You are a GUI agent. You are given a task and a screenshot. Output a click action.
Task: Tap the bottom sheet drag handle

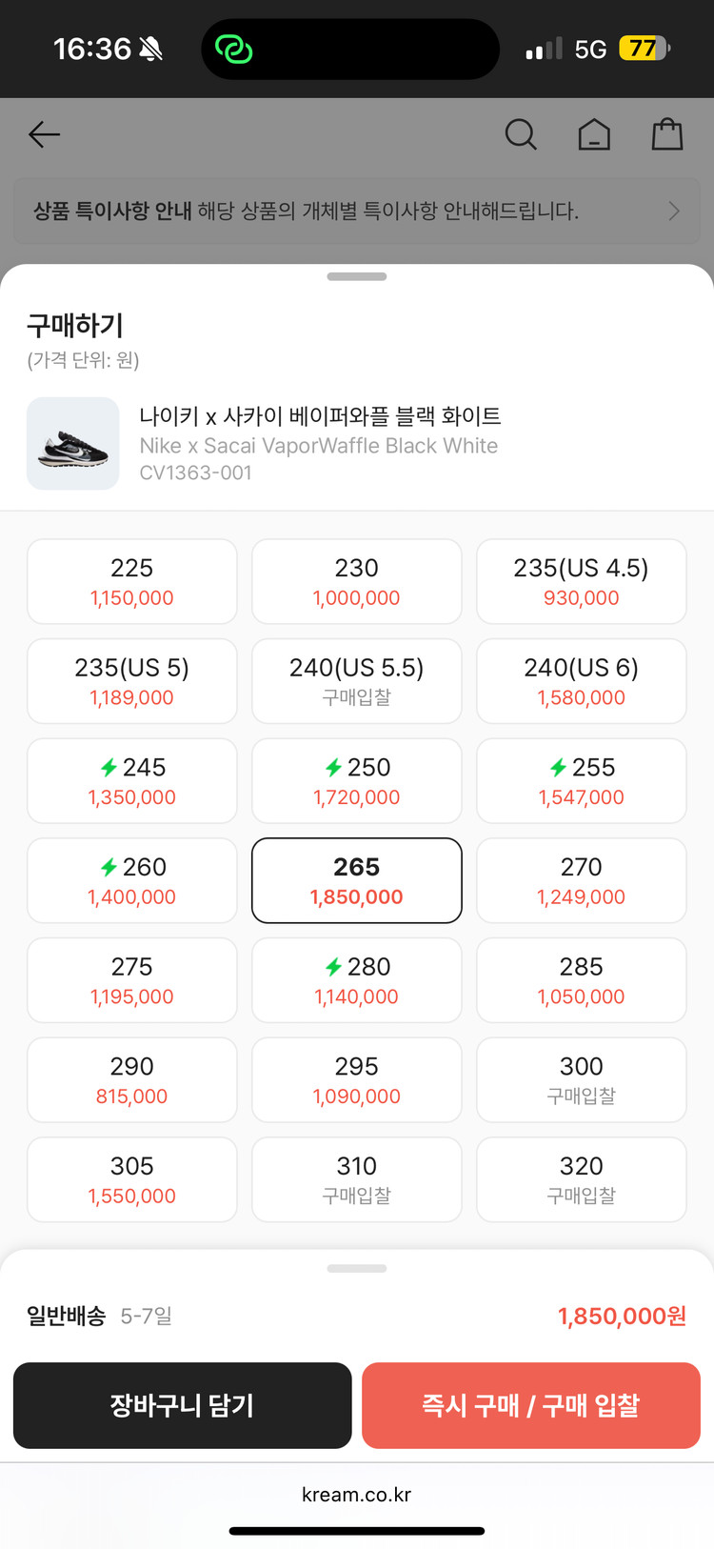pos(357,277)
